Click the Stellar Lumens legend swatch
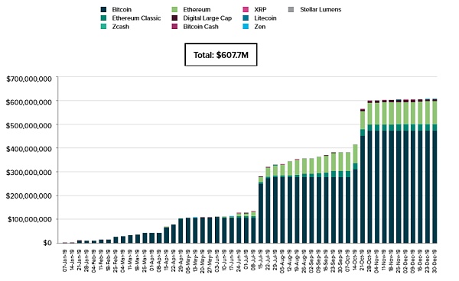Image resolution: width=459 pixels, height=281 pixels. tap(291, 10)
